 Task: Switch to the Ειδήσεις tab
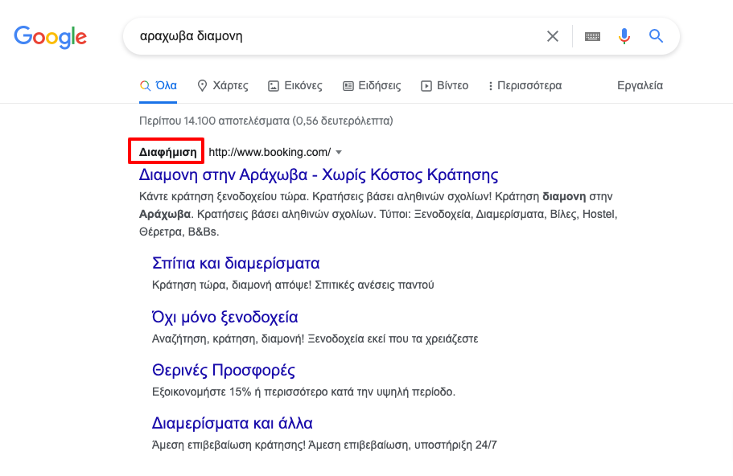pos(372,85)
